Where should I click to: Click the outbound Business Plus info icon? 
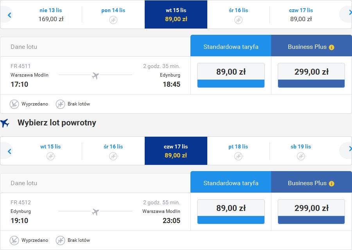tap(331, 47)
